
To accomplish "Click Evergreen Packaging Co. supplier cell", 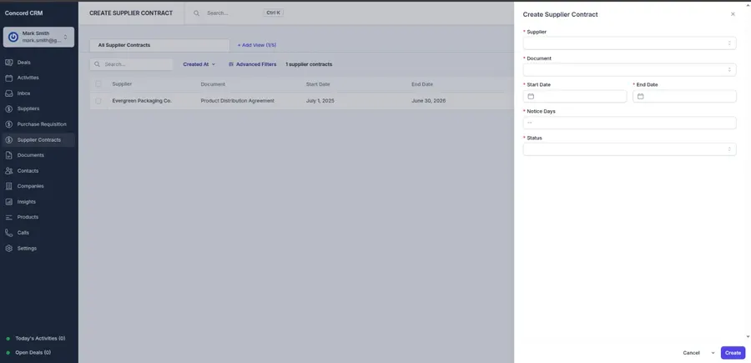I will point(142,101).
